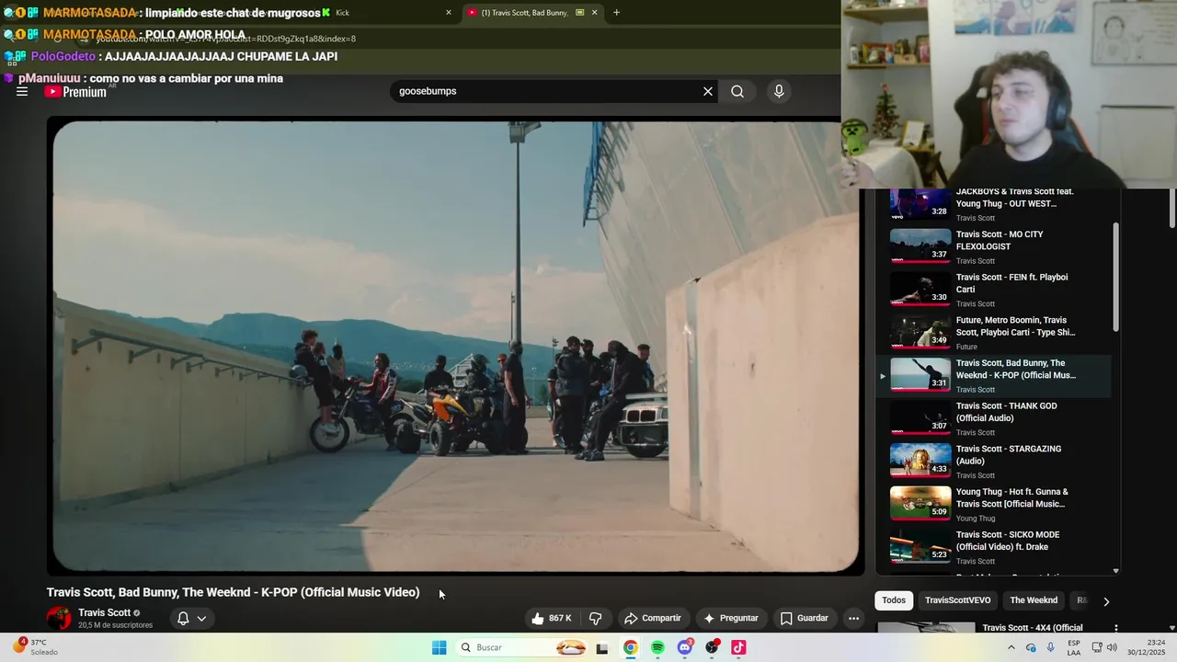Show more filter chips with right arrow

[x=1106, y=601]
